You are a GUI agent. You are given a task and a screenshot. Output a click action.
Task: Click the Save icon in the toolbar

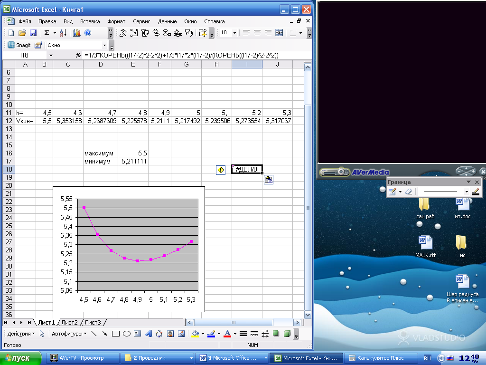pos(33,33)
